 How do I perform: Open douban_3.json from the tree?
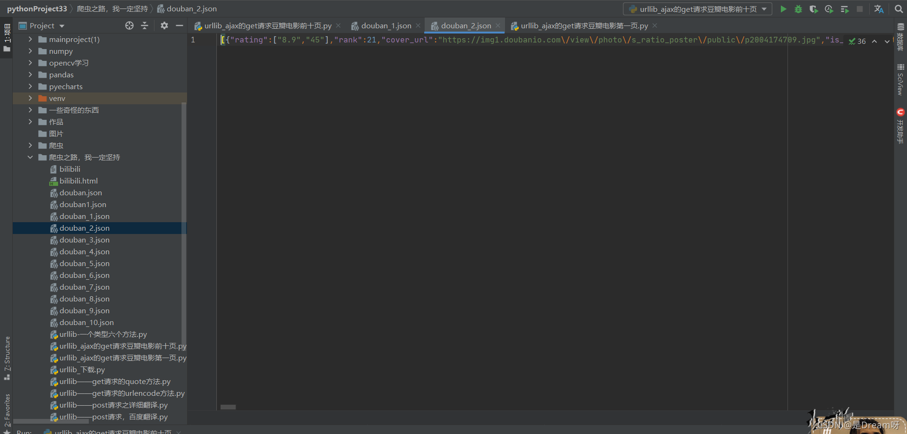coord(80,240)
